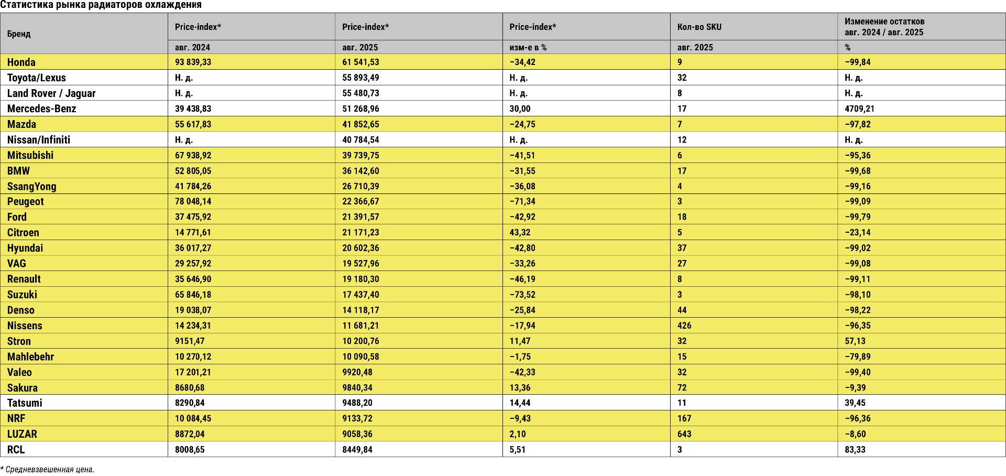This screenshot has height=476, width=1006.
Task: Select the Toyota/Lexus row label
Action: point(37,78)
